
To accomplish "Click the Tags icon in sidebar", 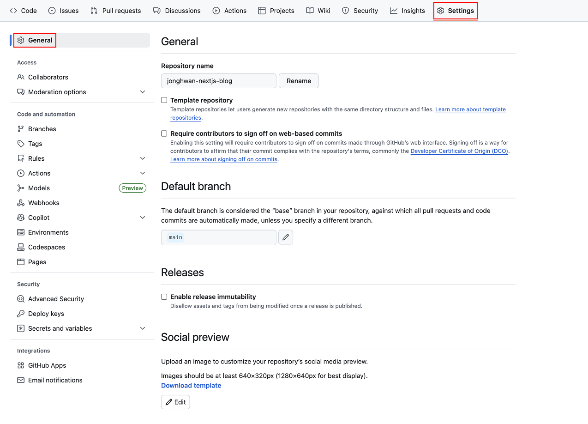I will tap(21, 144).
